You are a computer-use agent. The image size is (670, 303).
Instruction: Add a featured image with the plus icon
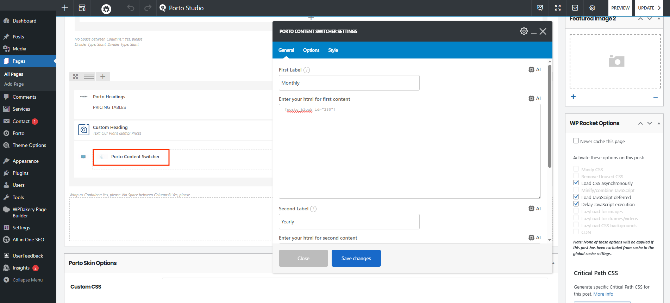(x=573, y=97)
